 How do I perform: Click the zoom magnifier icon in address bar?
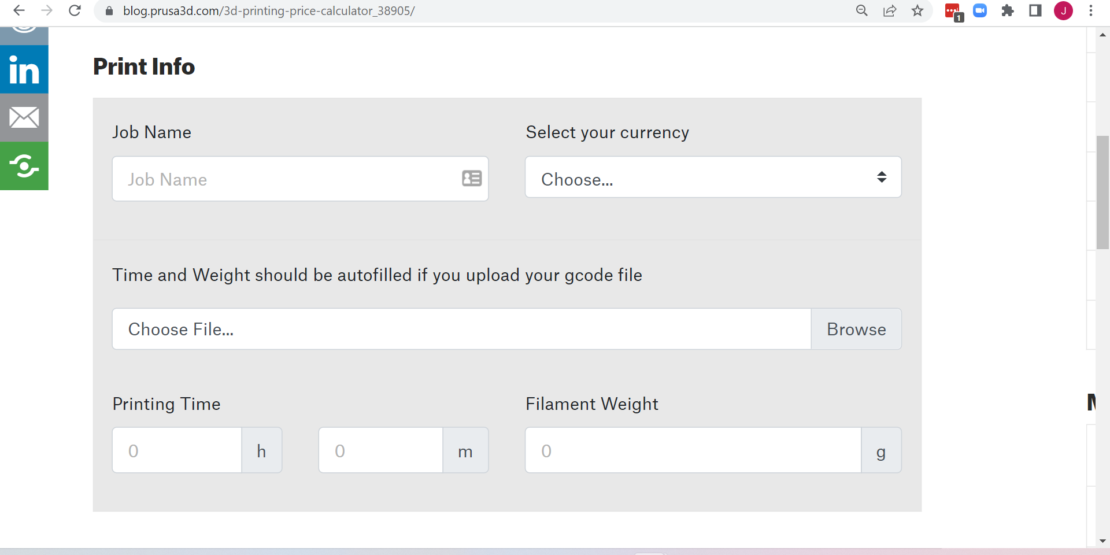click(x=862, y=10)
